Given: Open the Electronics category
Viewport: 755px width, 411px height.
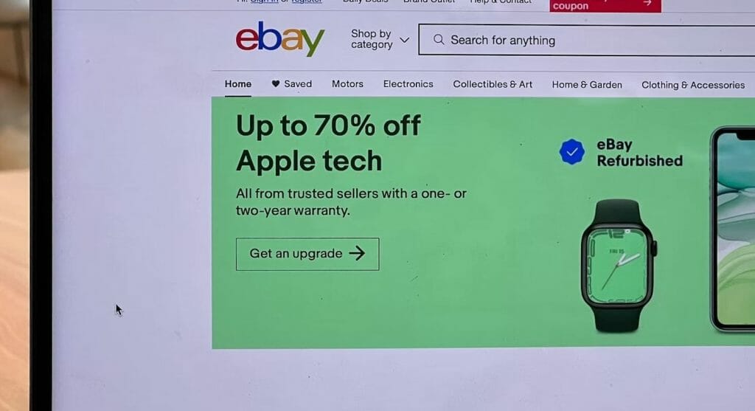Looking at the screenshot, I should [408, 84].
